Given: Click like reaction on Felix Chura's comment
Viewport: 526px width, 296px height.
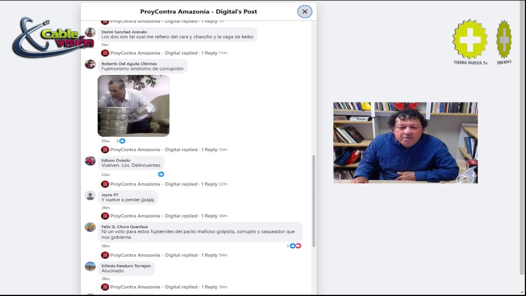Looking at the screenshot, I should tap(293, 246).
